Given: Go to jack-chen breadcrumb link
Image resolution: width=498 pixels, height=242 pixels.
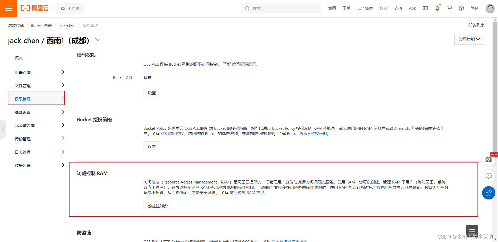Looking at the screenshot, I should [x=67, y=25].
